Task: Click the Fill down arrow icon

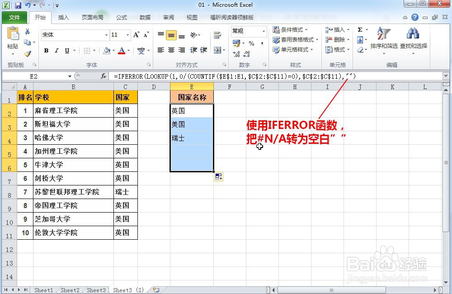Action: (x=360, y=40)
